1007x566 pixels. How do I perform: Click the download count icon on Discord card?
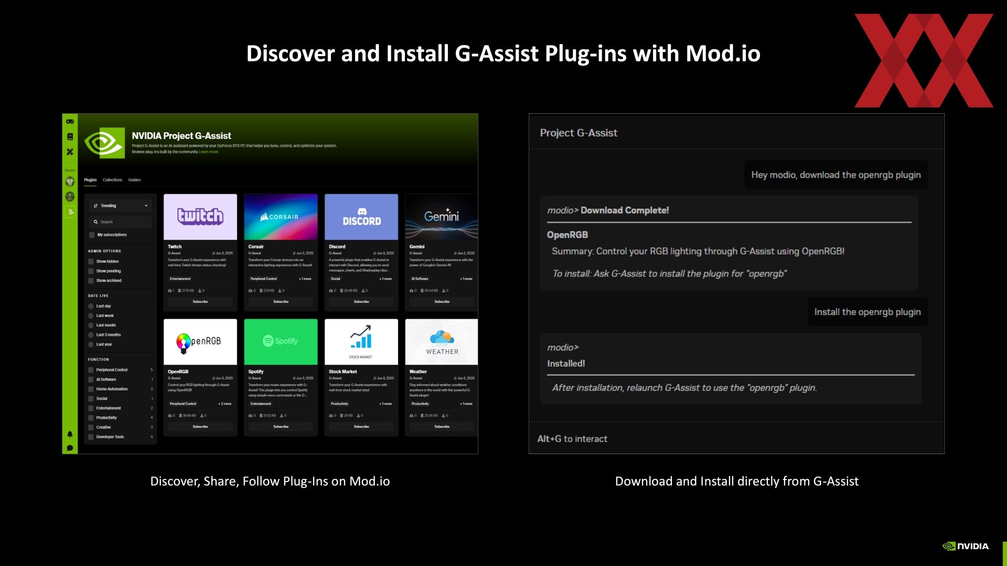(x=363, y=290)
